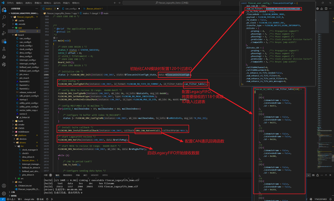
Task: Expand the middleware folder
Action: [x=23, y=132]
